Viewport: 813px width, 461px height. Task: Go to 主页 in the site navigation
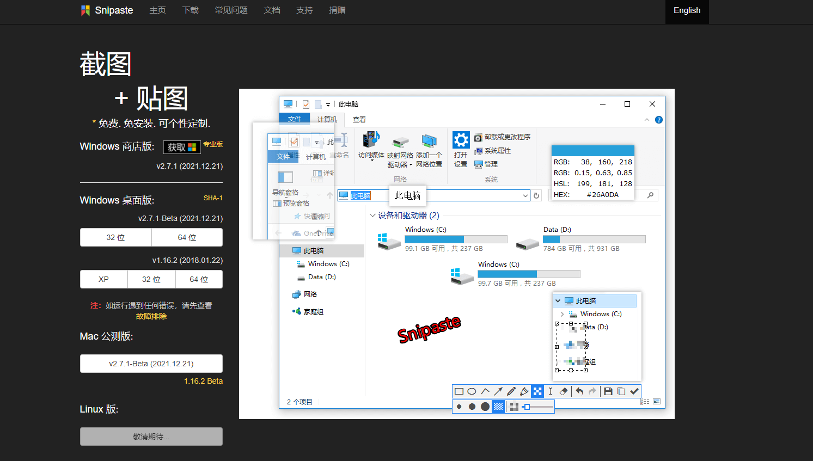pos(157,10)
